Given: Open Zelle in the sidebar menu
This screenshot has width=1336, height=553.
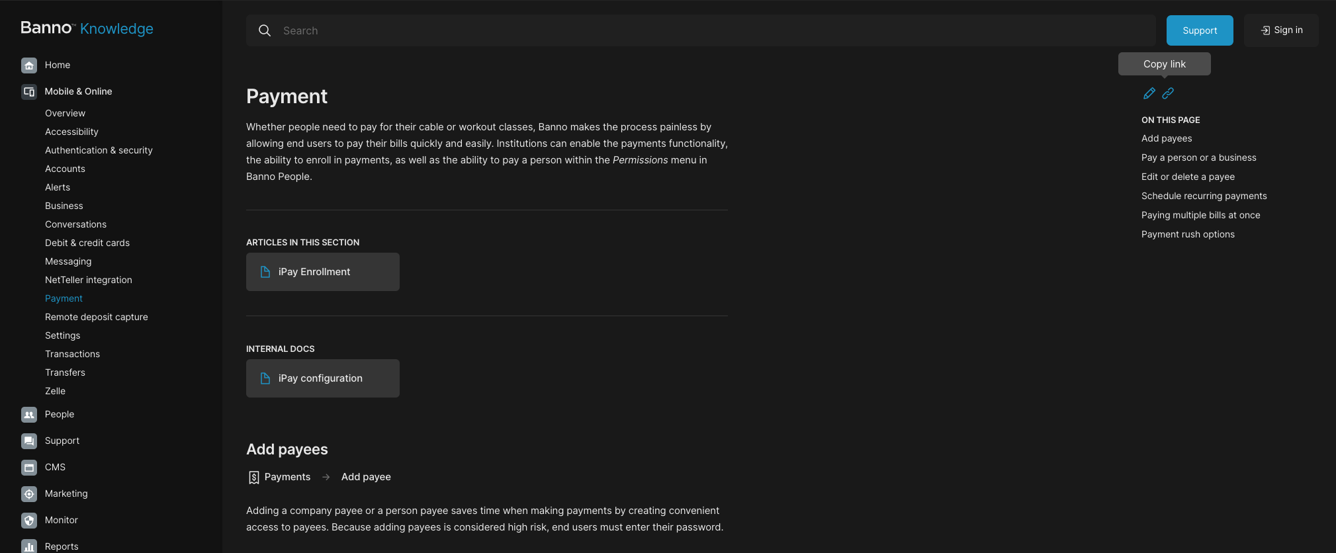Looking at the screenshot, I should tap(55, 392).
